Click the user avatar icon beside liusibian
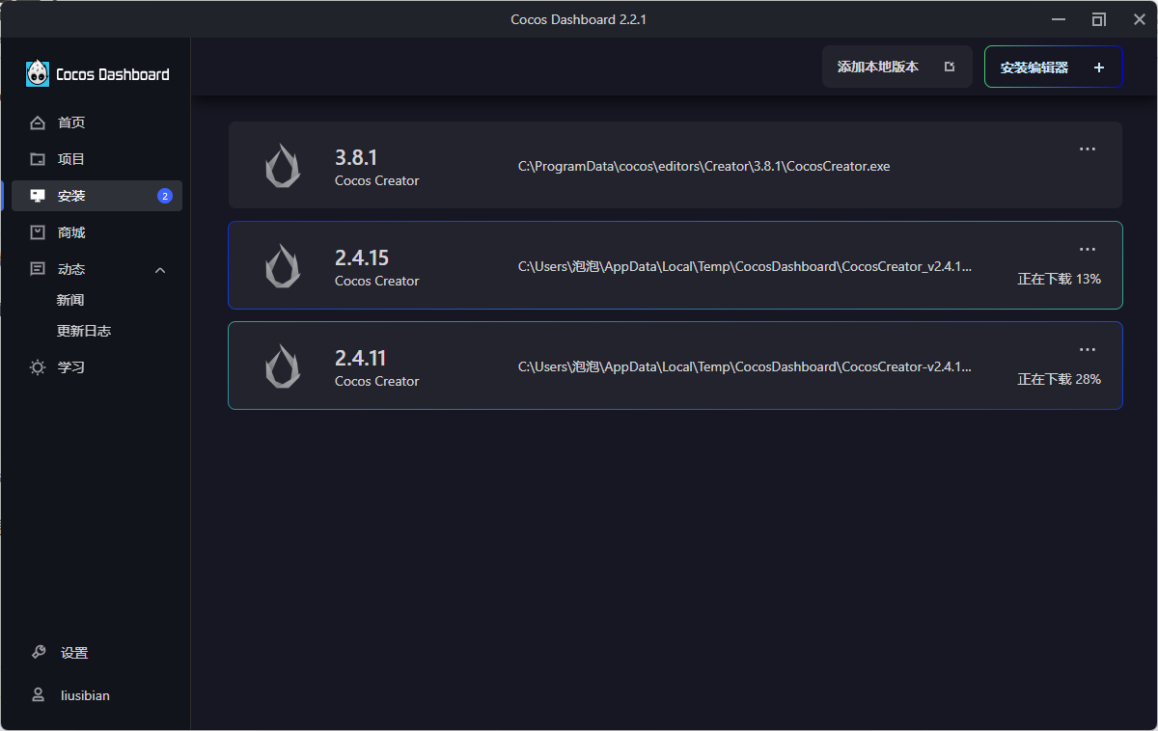Viewport: 1158px width, 731px height. pos(39,694)
